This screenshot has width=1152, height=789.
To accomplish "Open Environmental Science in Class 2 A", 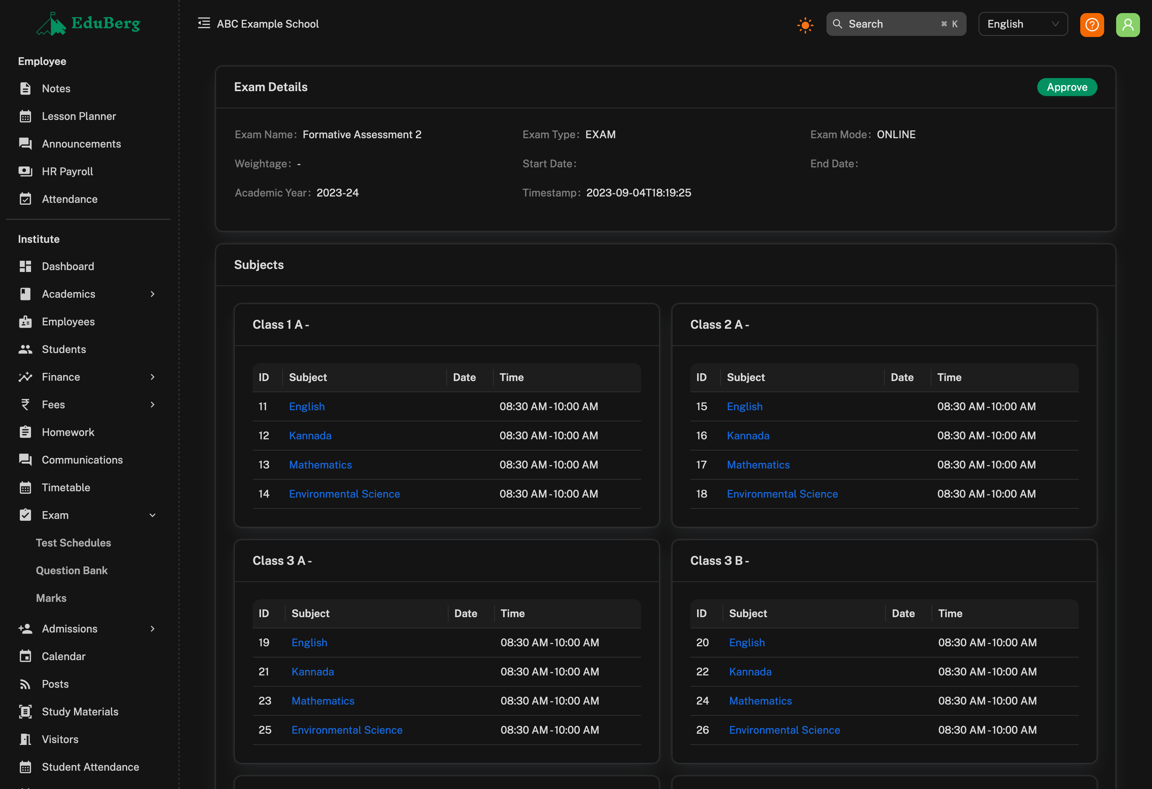I will (782, 494).
